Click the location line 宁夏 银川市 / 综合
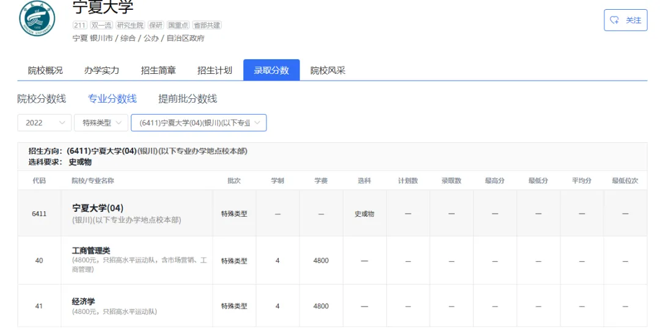This screenshot has width=660, height=334. [139, 38]
